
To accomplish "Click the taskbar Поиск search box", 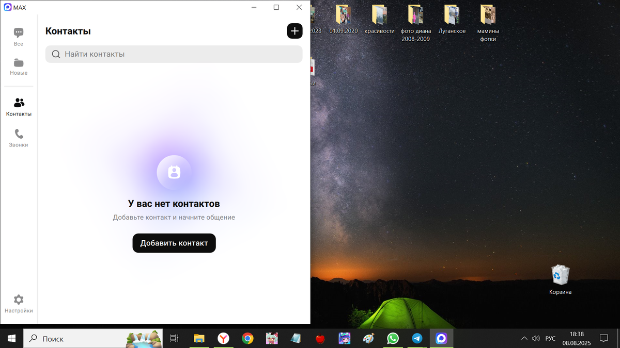I will pos(94,339).
